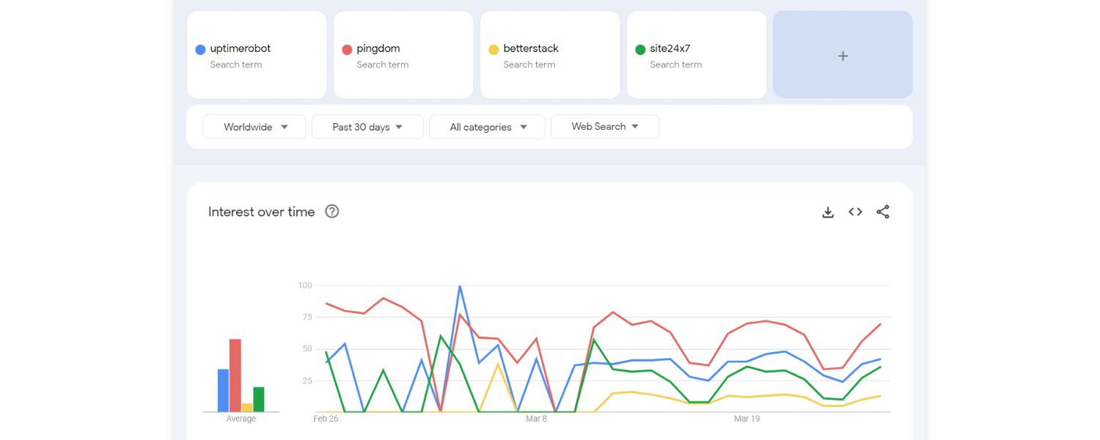
Task: Change the Past 30 days time range
Action: (x=367, y=126)
